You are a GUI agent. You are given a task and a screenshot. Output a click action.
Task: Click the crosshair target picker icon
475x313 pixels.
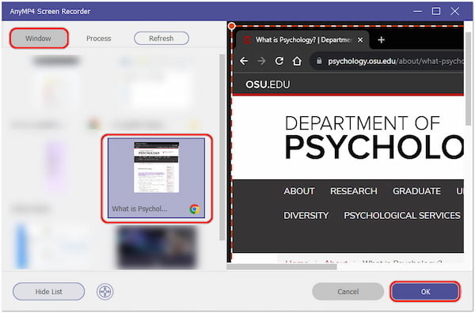pos(104,292)
